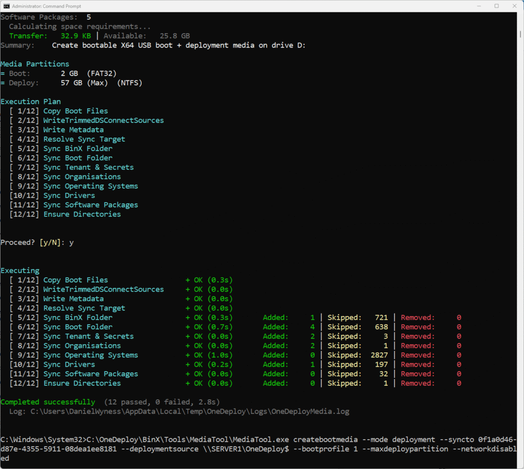Click 'Removed:' label on the Ensure Directories row
The width and height of the screenshot is (524, 469).
click(x=418, y=383)
